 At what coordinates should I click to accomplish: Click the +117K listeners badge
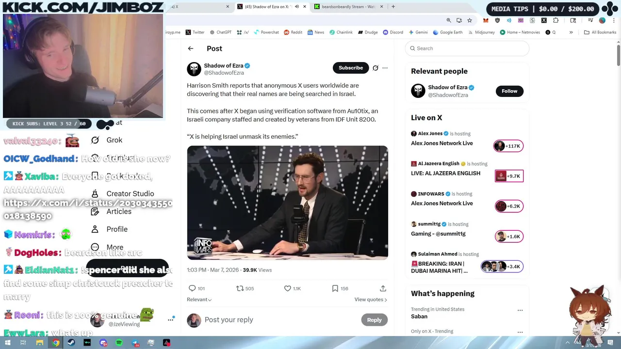(508, 146)
